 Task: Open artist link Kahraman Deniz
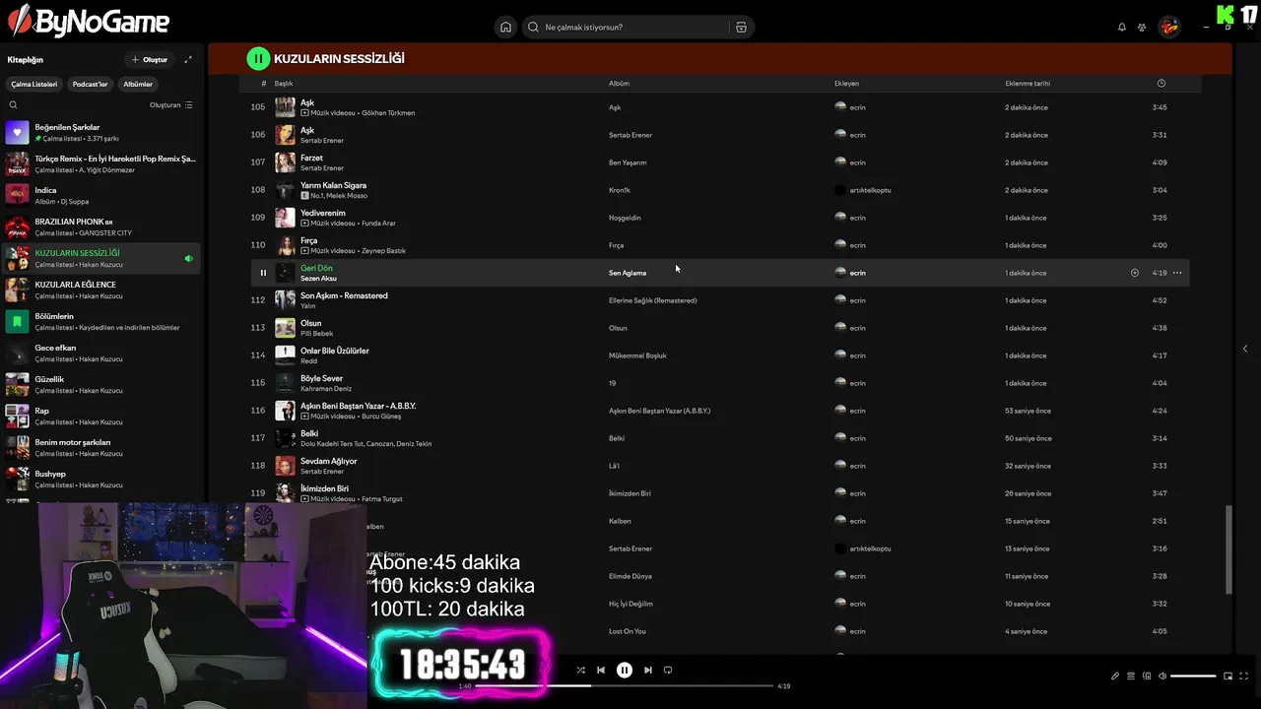(326, 389)
